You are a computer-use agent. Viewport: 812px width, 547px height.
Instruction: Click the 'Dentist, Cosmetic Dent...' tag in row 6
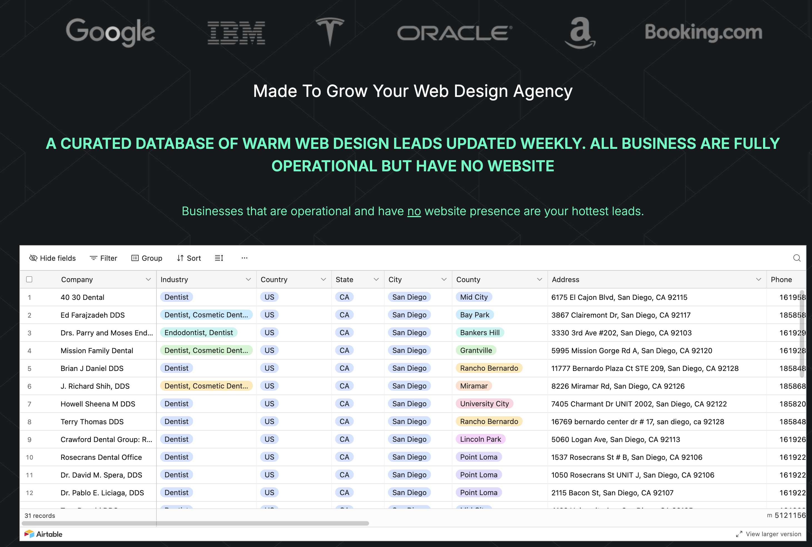click(206, 386)
